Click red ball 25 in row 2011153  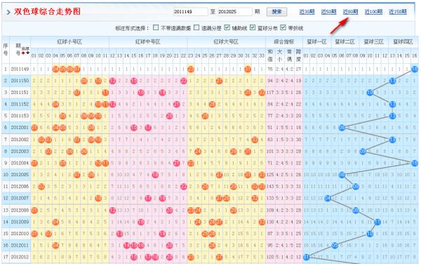click(x=205, y=116)
